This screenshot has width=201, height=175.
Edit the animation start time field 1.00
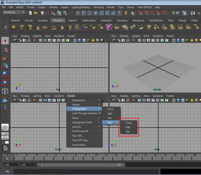[x=11, y=165]
